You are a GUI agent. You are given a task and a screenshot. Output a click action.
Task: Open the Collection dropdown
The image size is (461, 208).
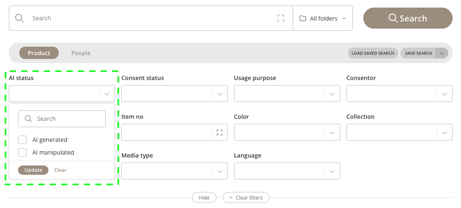click(445, 132)
